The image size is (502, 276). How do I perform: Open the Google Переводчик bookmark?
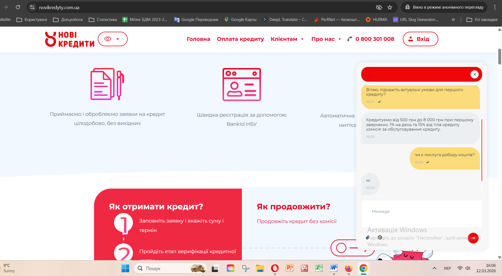[196, 20]
